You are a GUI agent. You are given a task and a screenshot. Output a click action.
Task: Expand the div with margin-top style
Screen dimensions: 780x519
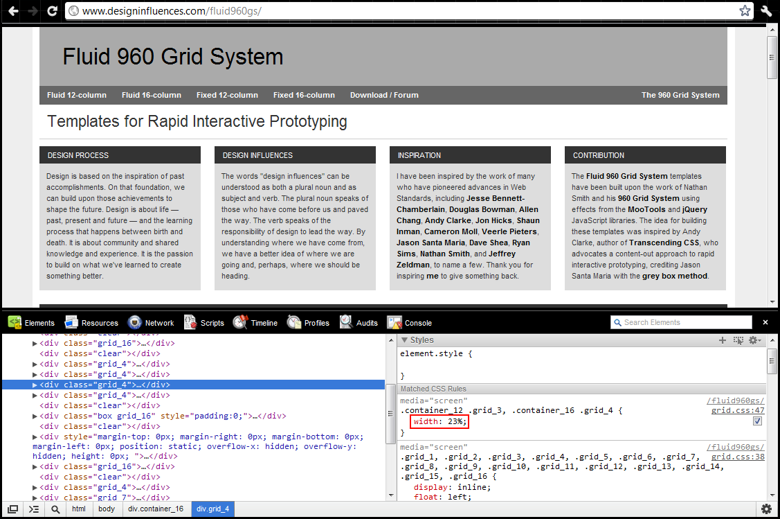35,437
